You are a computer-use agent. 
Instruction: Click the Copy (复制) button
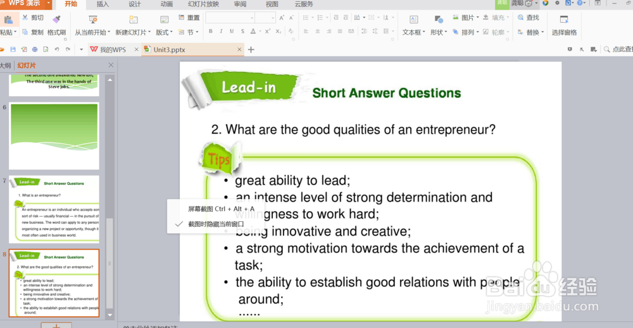click(x=33, y=32)
